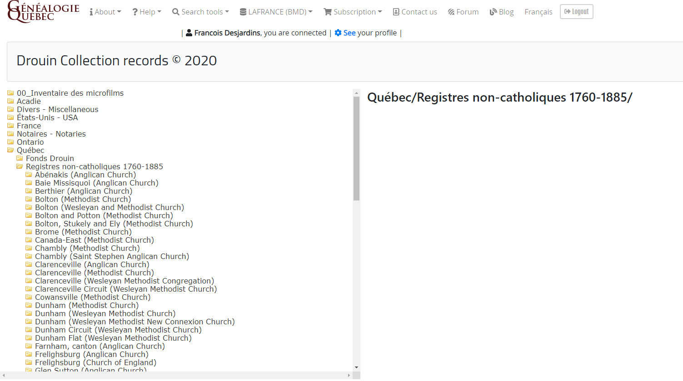Viewport: 683px width, 381px height.
Task: Click the Logout button
Action: pos(577,11)
